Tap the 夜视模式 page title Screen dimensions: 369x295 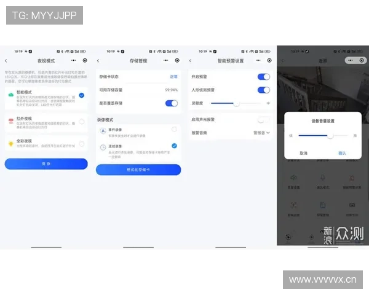tap(46, 61)
